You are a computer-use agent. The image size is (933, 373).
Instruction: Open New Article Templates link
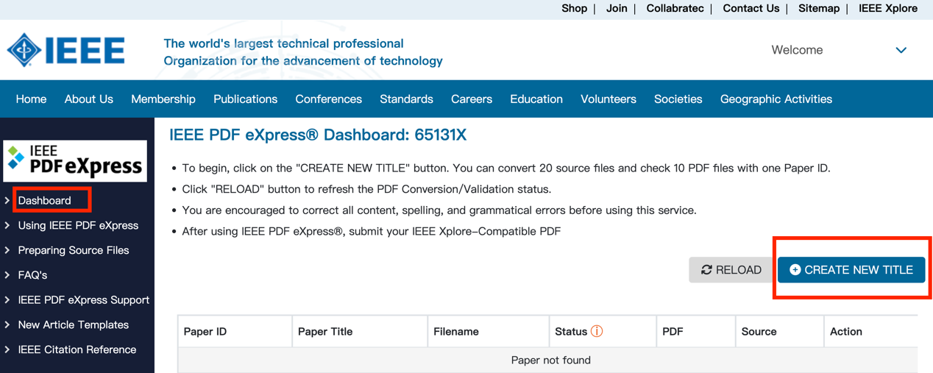[73, 324]
